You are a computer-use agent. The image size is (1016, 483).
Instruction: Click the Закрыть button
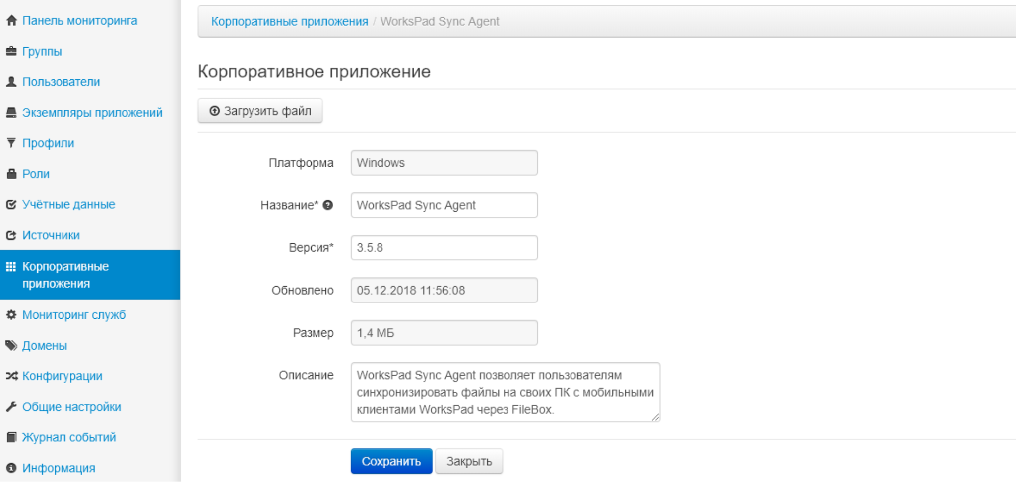coord(469,461)
